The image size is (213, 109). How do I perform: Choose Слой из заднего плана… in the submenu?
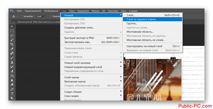142,19
